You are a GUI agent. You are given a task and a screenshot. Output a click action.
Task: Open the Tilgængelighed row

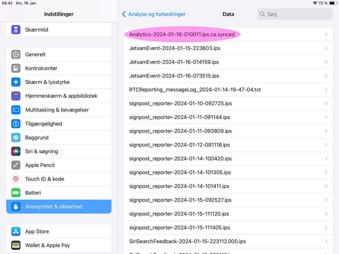[x=59, y=124]
